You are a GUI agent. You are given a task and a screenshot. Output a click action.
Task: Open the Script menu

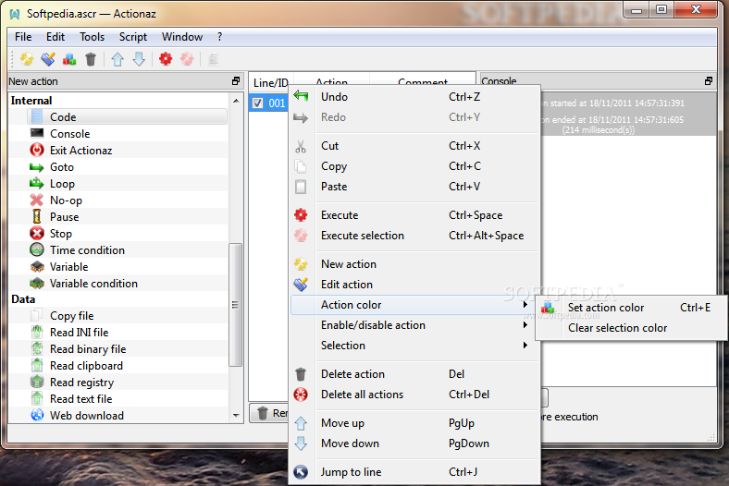click(x=133, y=37)
